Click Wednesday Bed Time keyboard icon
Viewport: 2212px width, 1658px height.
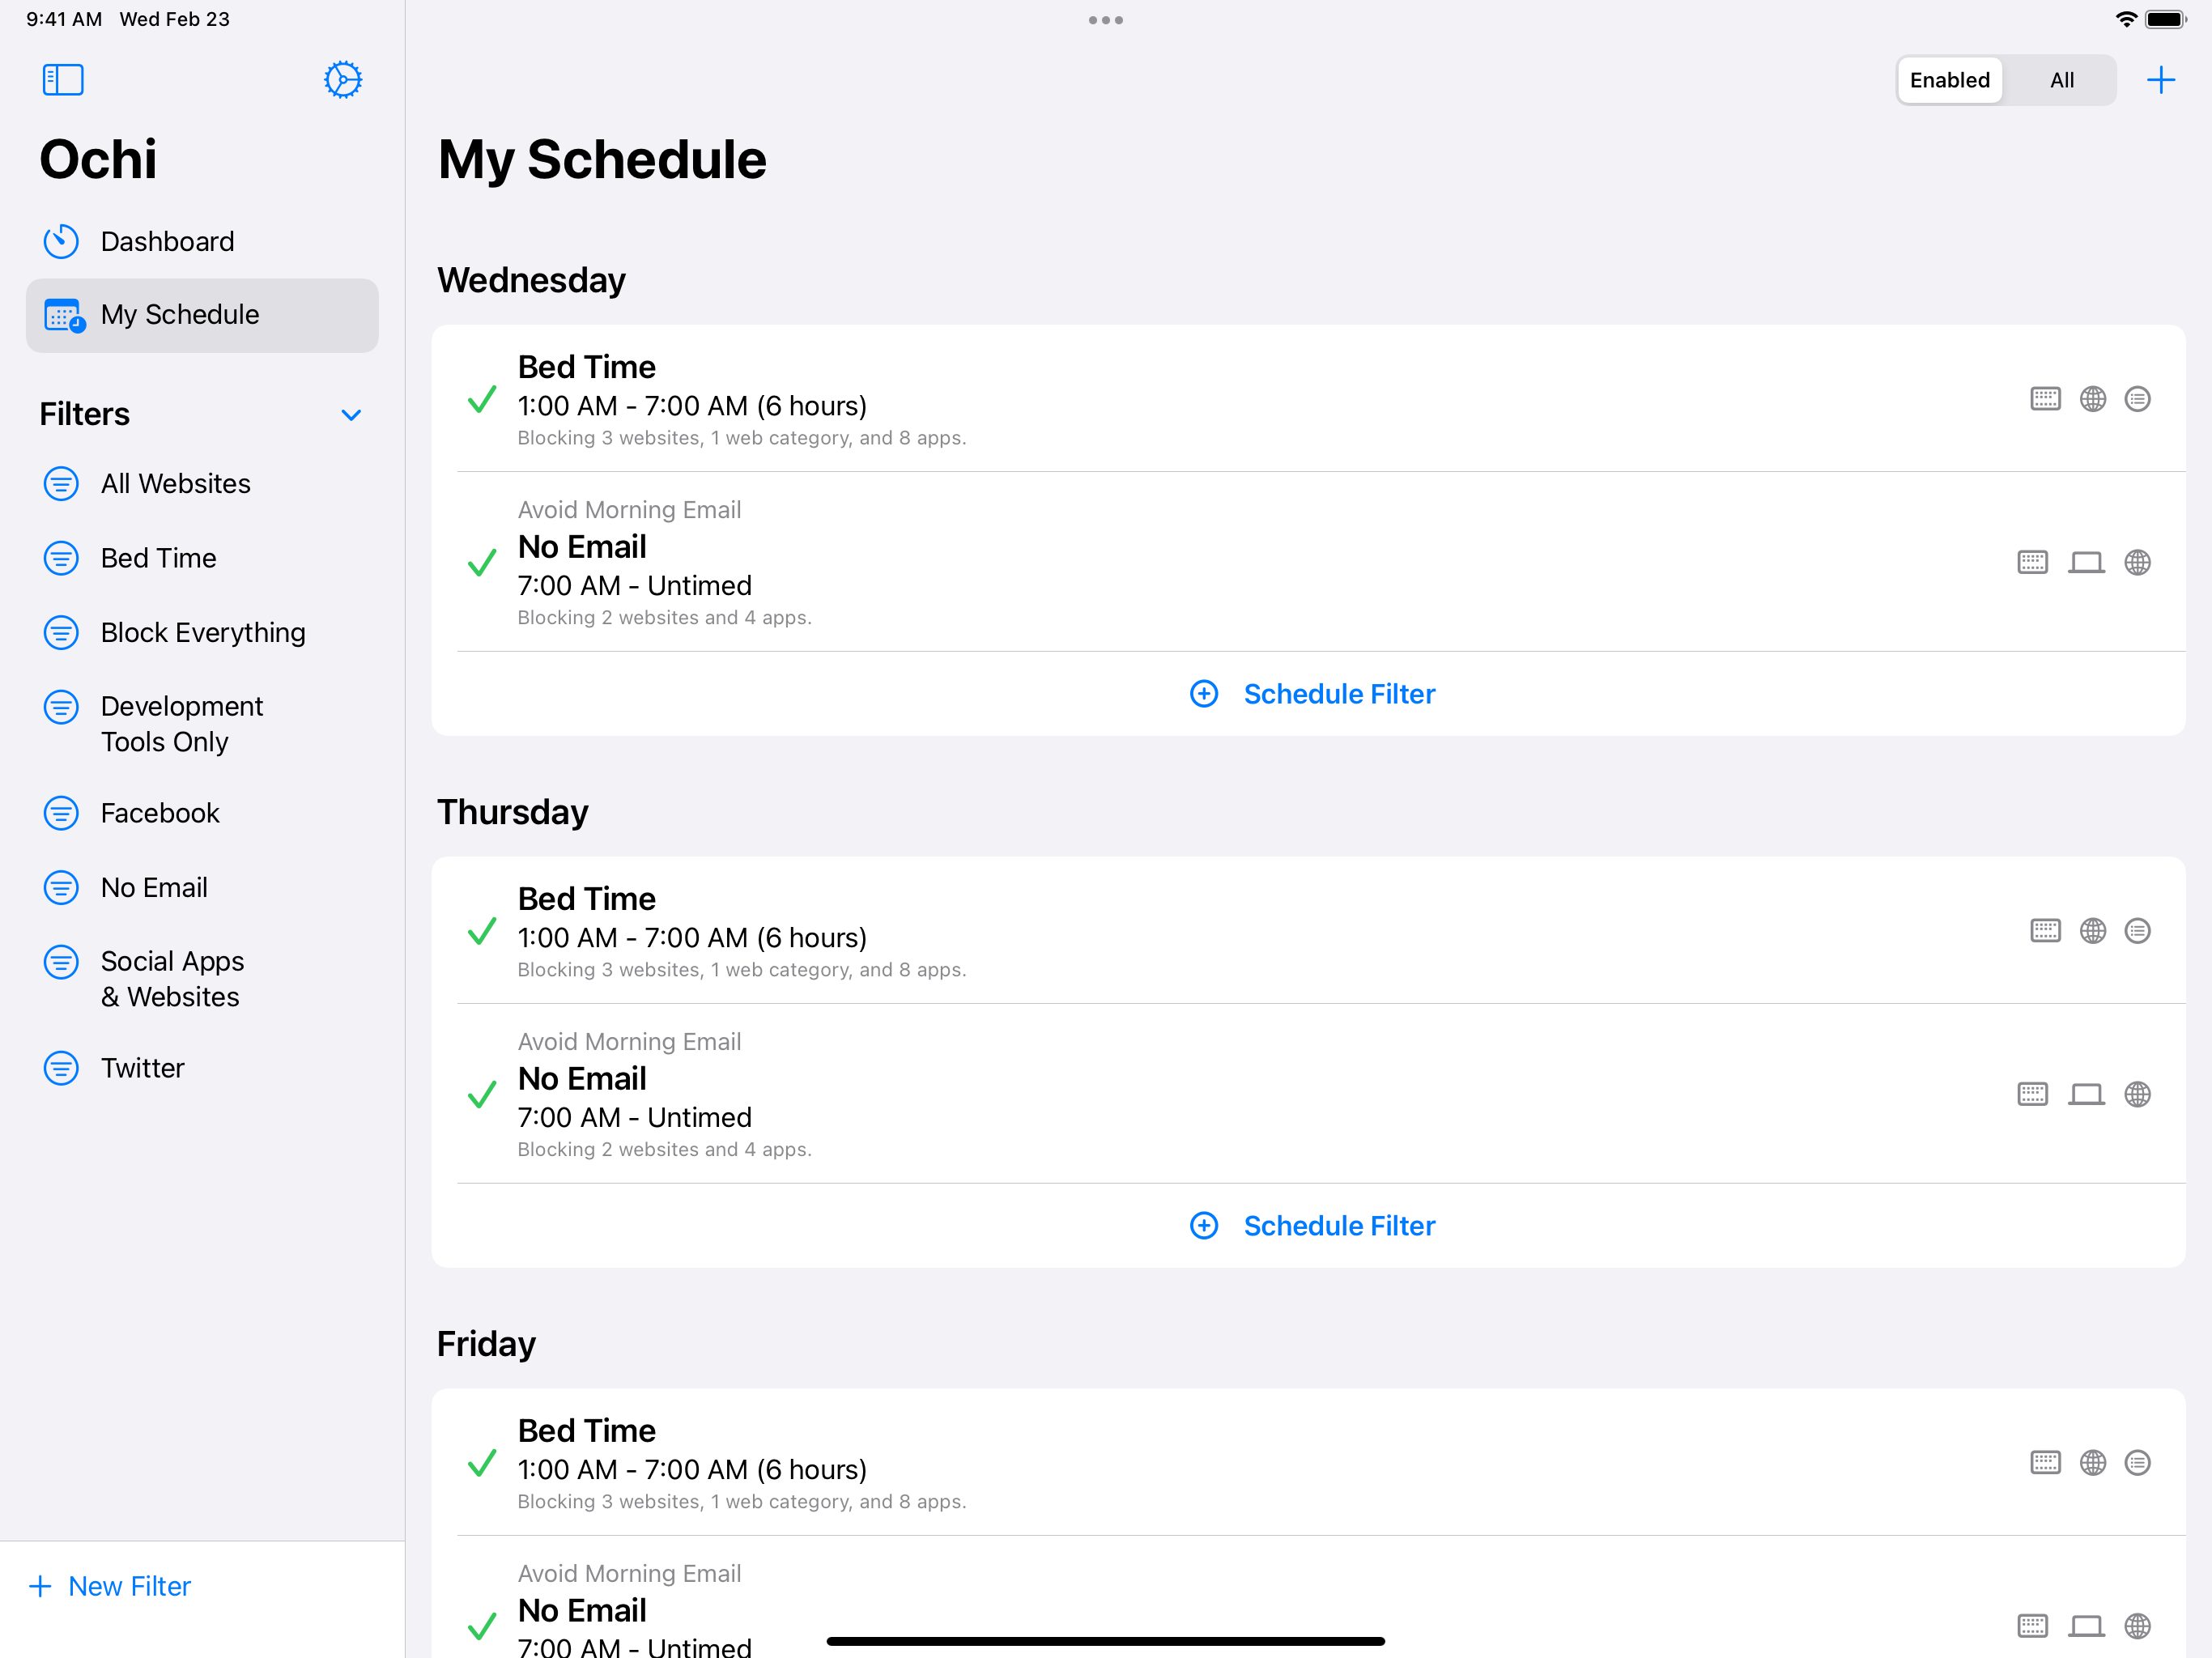click(x=2045, y=399)
